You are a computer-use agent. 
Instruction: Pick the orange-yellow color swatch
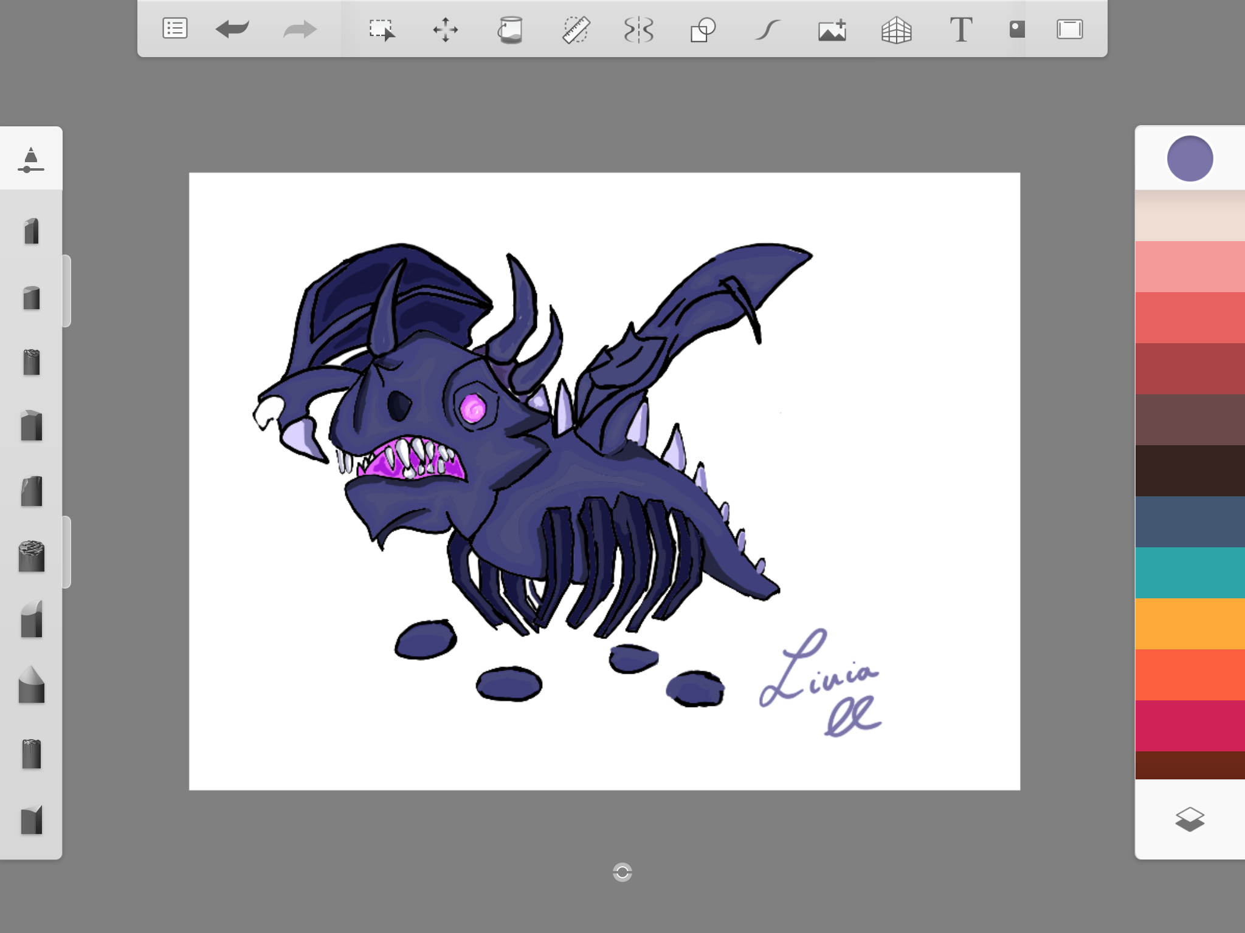(x=1190, y=624)
